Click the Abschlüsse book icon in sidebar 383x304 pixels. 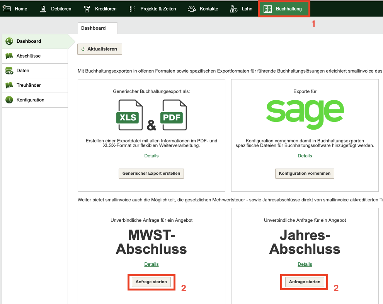point(9,56)
